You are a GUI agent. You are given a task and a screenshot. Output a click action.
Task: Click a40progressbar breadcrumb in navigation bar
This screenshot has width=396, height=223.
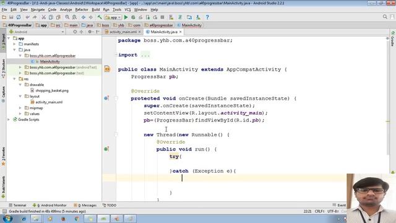click(x=159, y=25)
